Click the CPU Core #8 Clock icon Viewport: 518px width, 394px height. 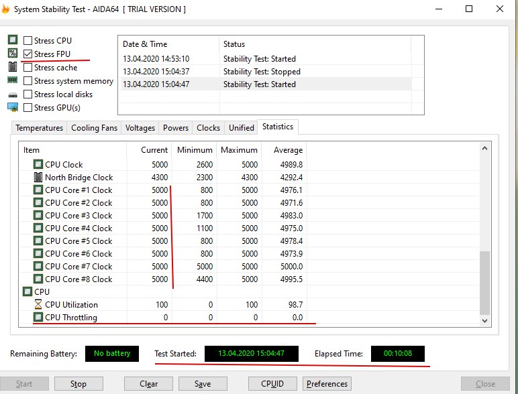(x=38, y=279)
